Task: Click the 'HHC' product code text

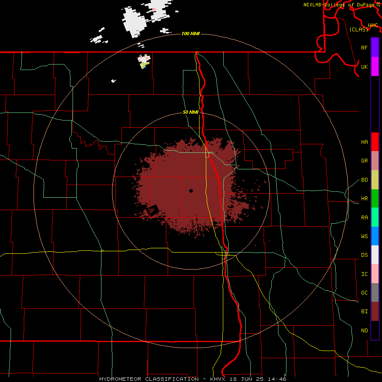Action: 373,25
